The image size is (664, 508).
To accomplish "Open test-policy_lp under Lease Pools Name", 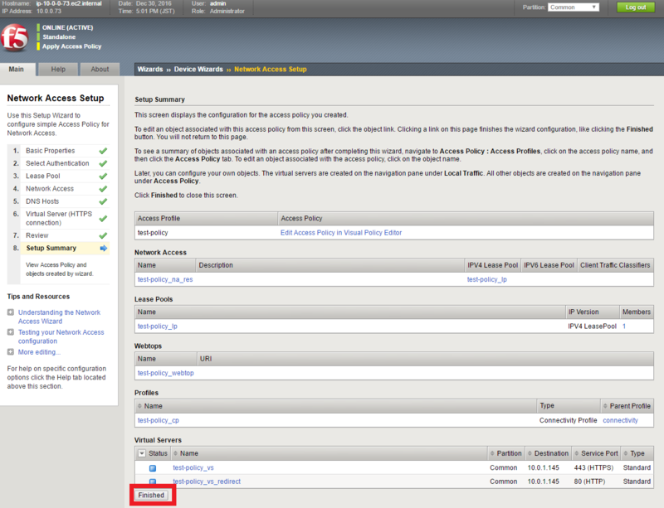I will [158, 327].
